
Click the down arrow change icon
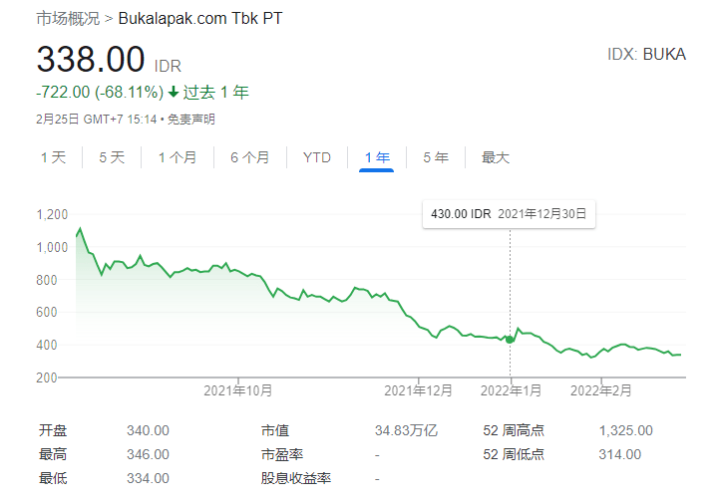tap(174, 93)
